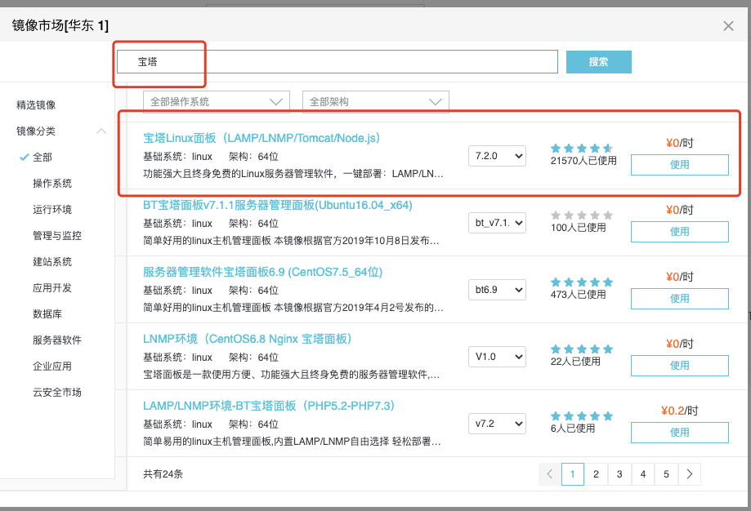The image size is (751, 511).
Task: Click star rating of 22人已使用 image
Action: click(582, 349)
